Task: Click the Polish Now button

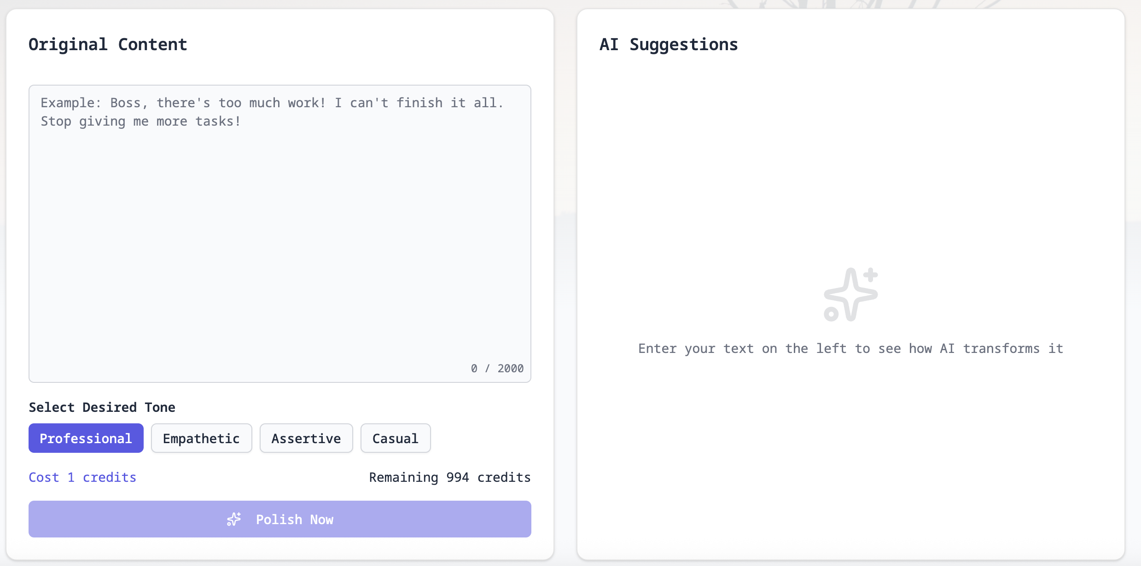Action: [x=280, y=519]
